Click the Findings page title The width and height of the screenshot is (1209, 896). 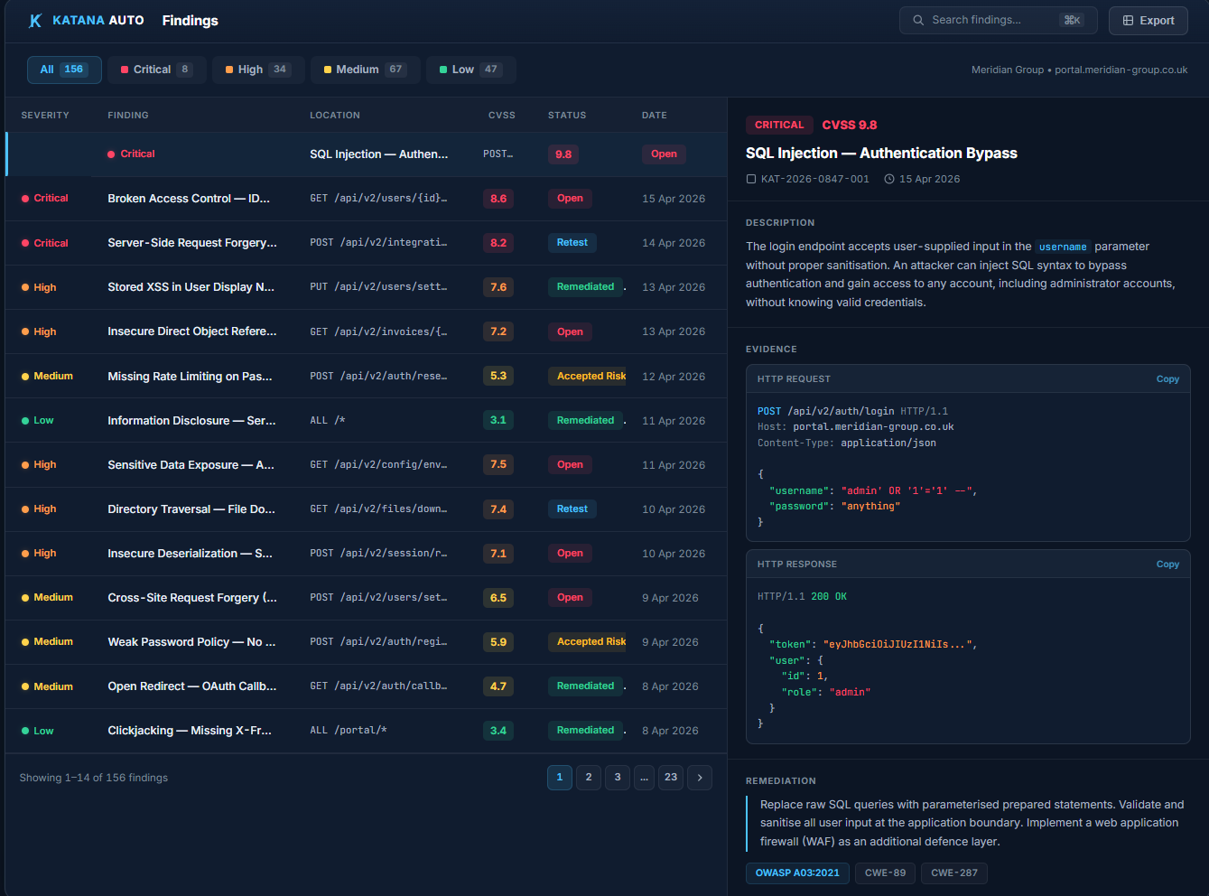(x=190, y=21)
